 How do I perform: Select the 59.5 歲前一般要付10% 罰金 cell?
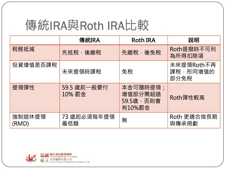pyautogui.click(x=85, y=91)
